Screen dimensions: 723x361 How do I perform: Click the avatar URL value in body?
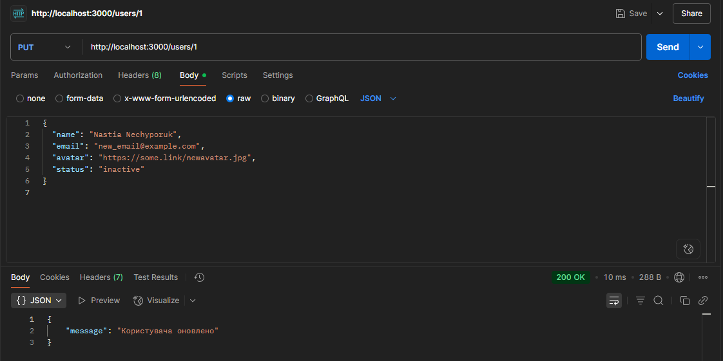click(x=175, y=158)
